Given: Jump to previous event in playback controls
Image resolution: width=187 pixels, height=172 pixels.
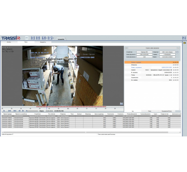Looking at the screenshot, I should pyautogui.click(x=9, y=111).
